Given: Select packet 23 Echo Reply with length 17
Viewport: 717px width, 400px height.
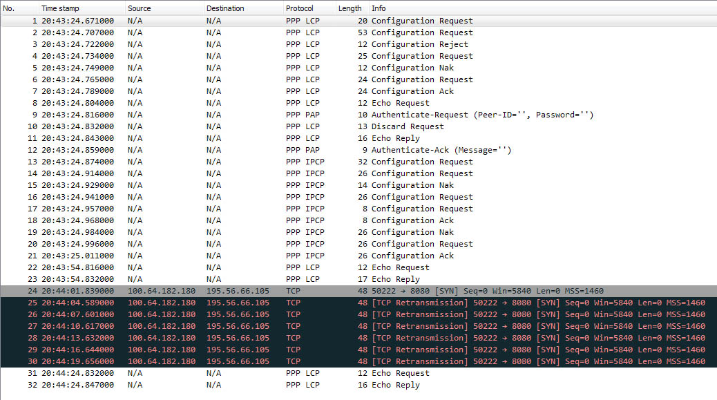Looking at the screenshot, I should (x=395, y=279).
